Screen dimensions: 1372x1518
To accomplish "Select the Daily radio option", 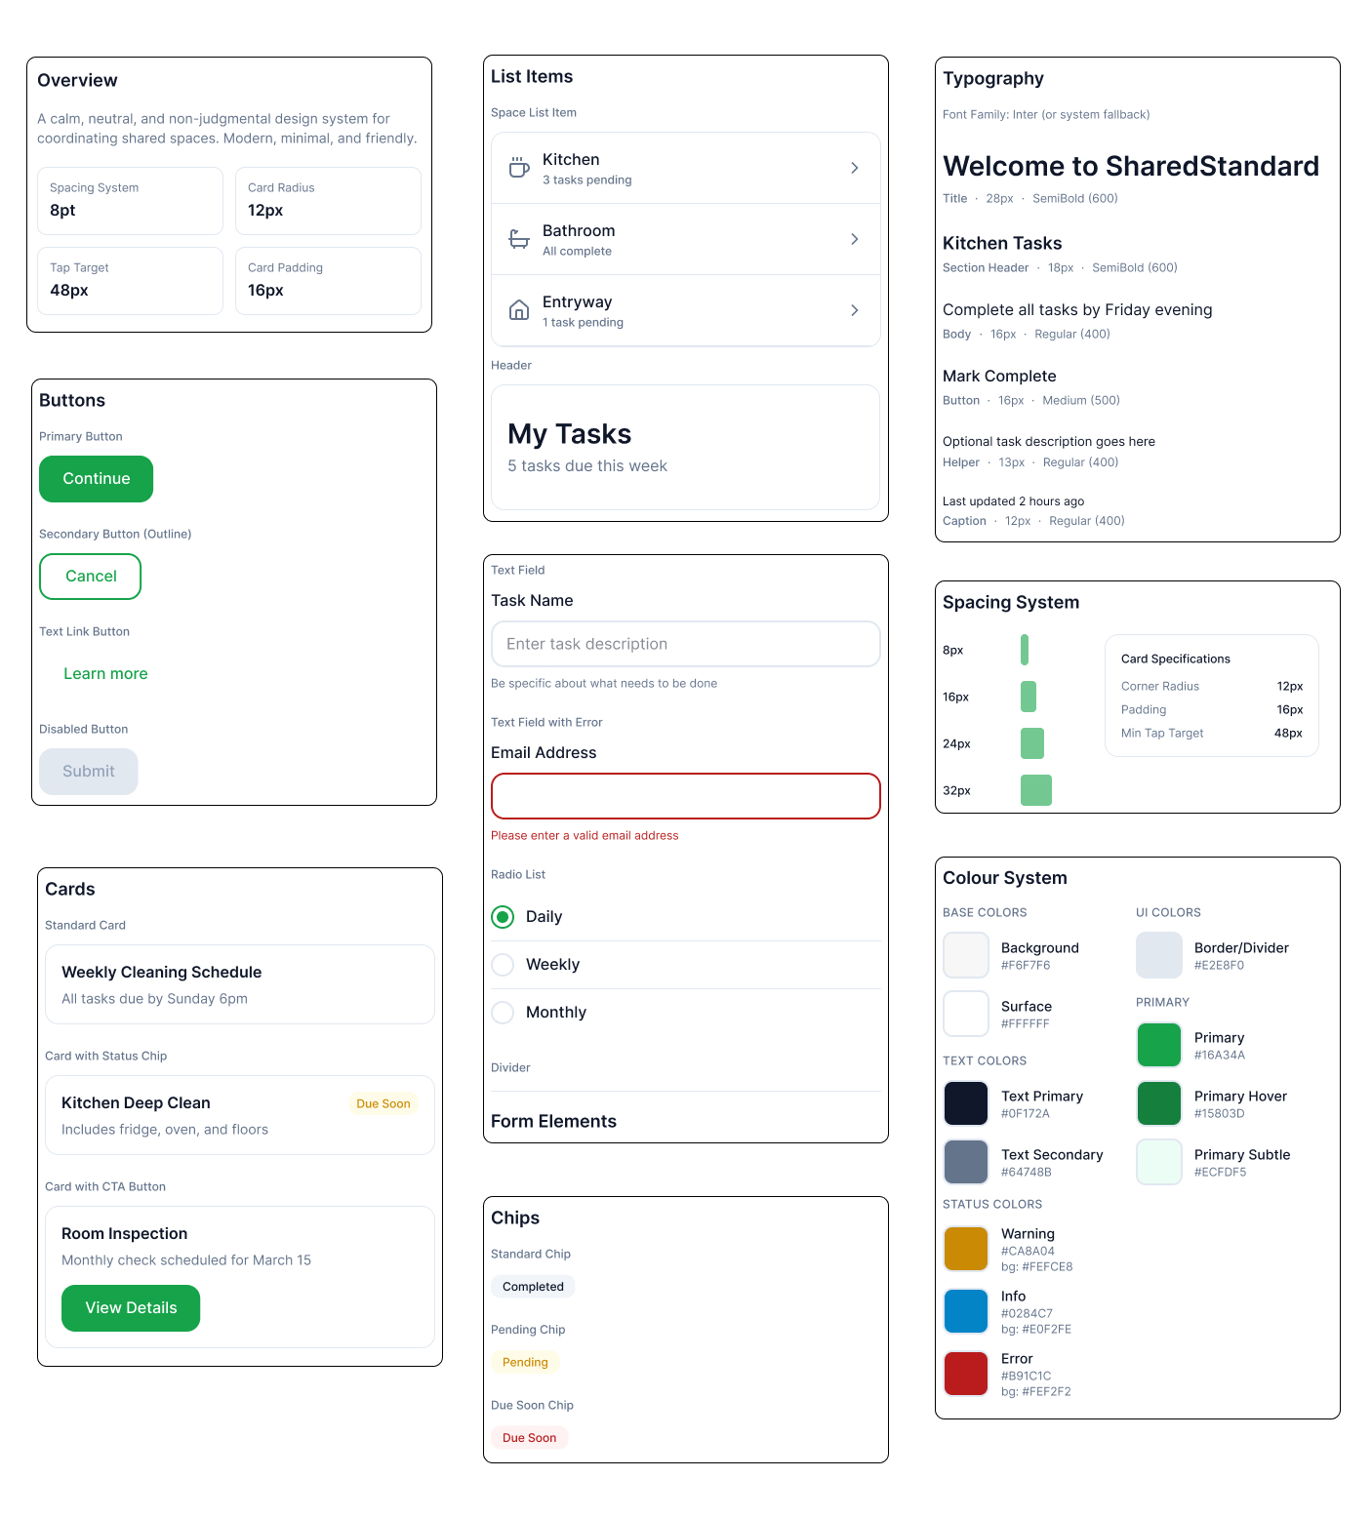I will (503, 917).
